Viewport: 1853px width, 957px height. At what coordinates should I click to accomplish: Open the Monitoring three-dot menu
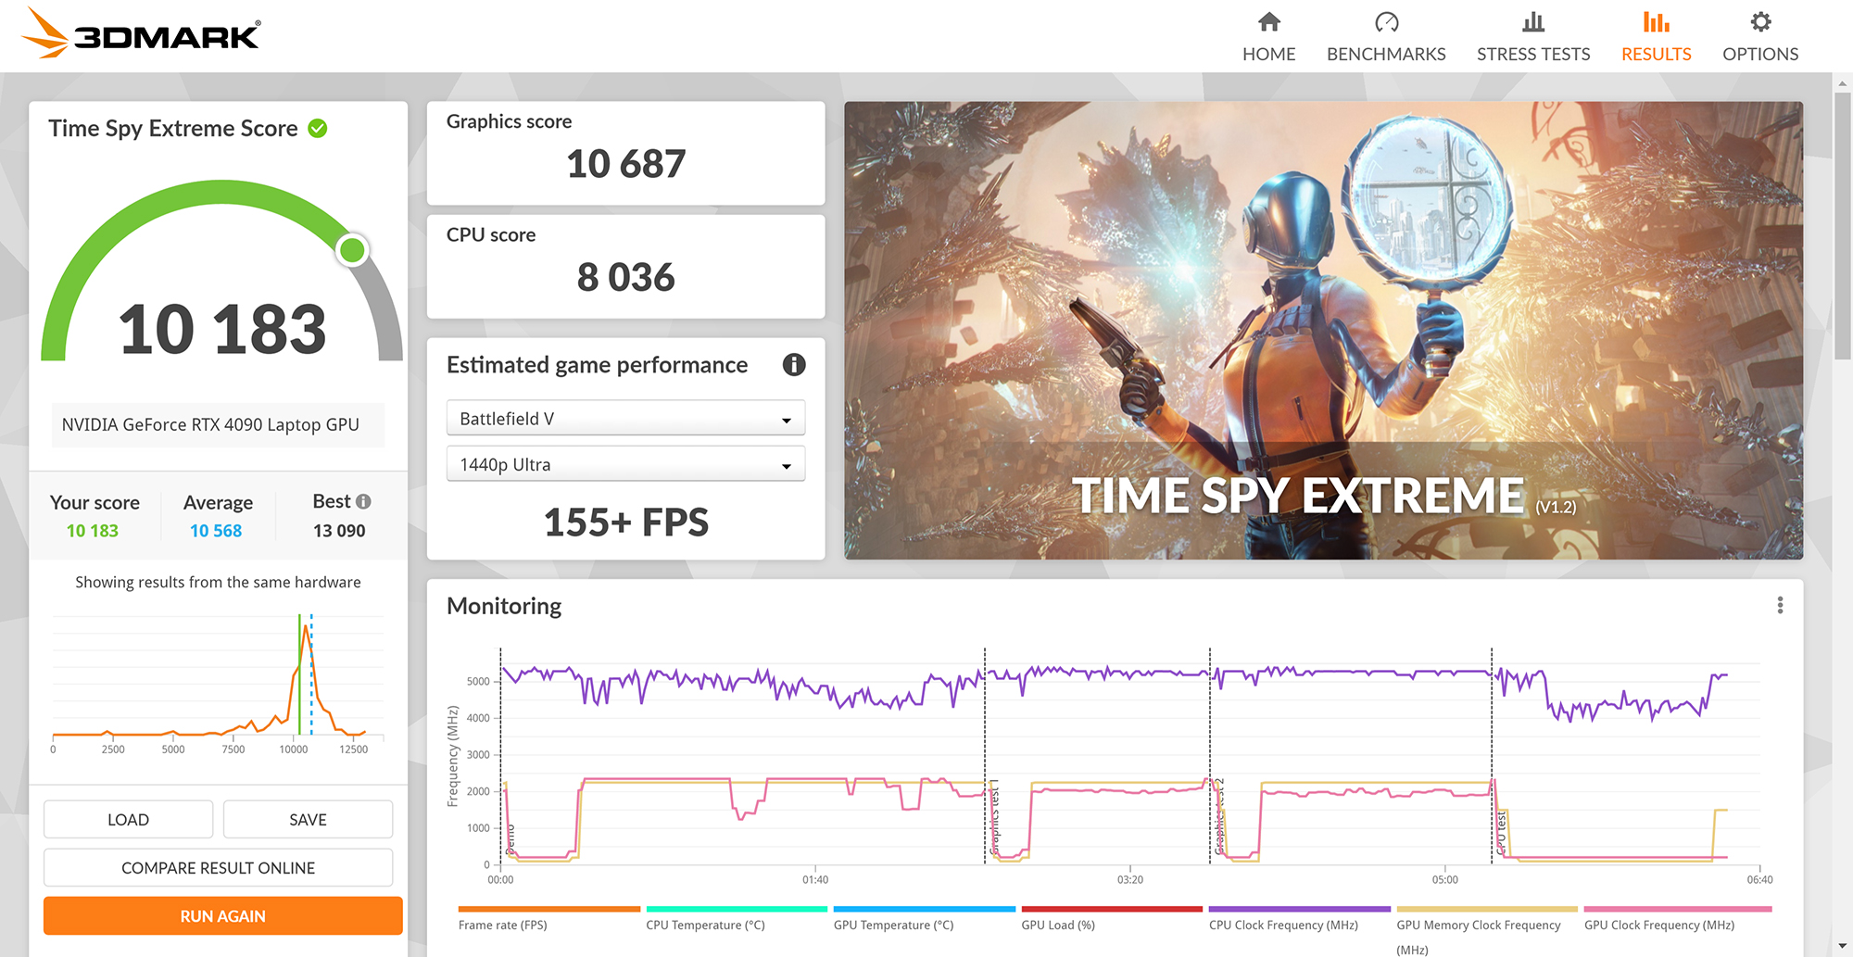point(1780,605)
